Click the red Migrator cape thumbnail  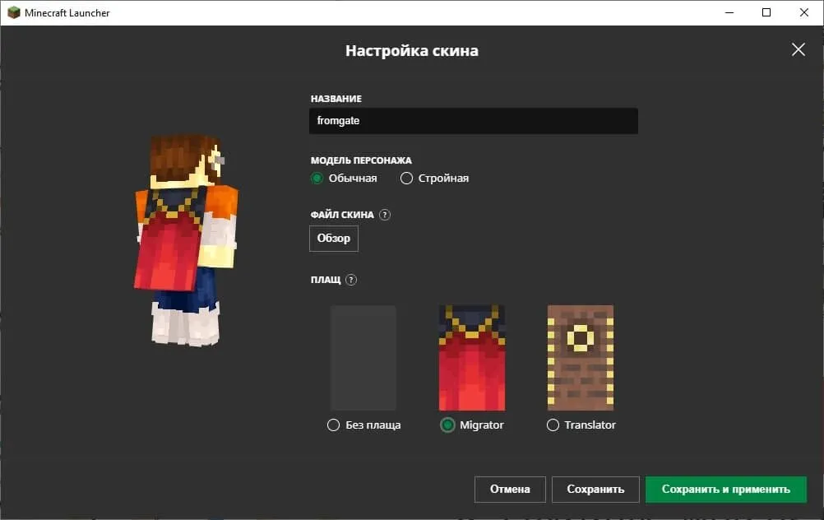pos(472,358)
